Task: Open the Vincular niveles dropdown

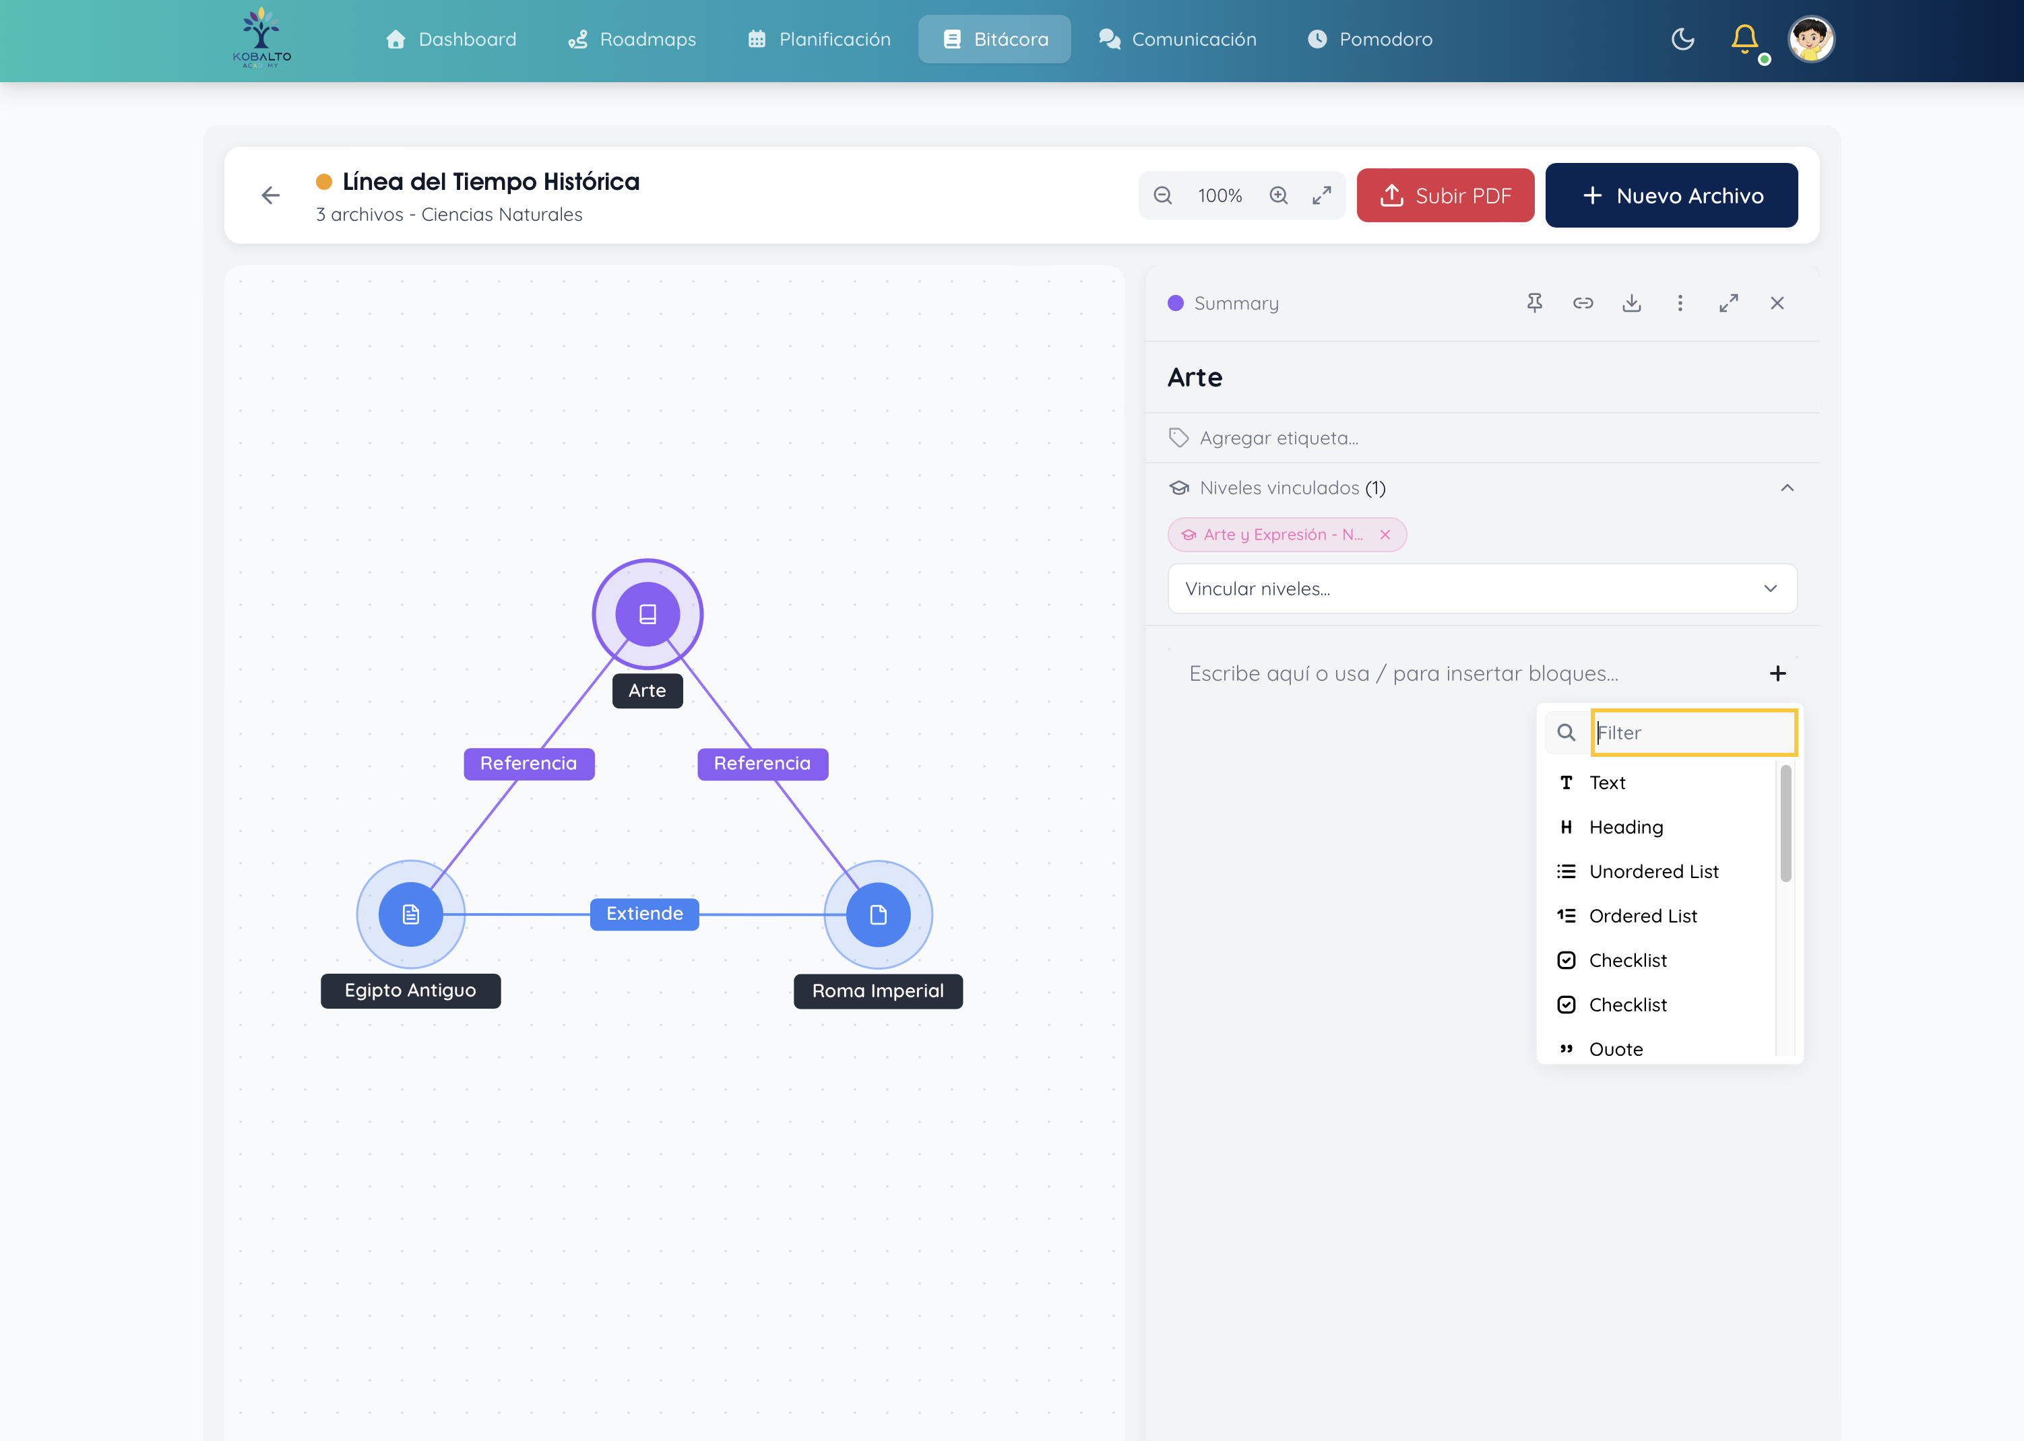Action: (1482, 589)
